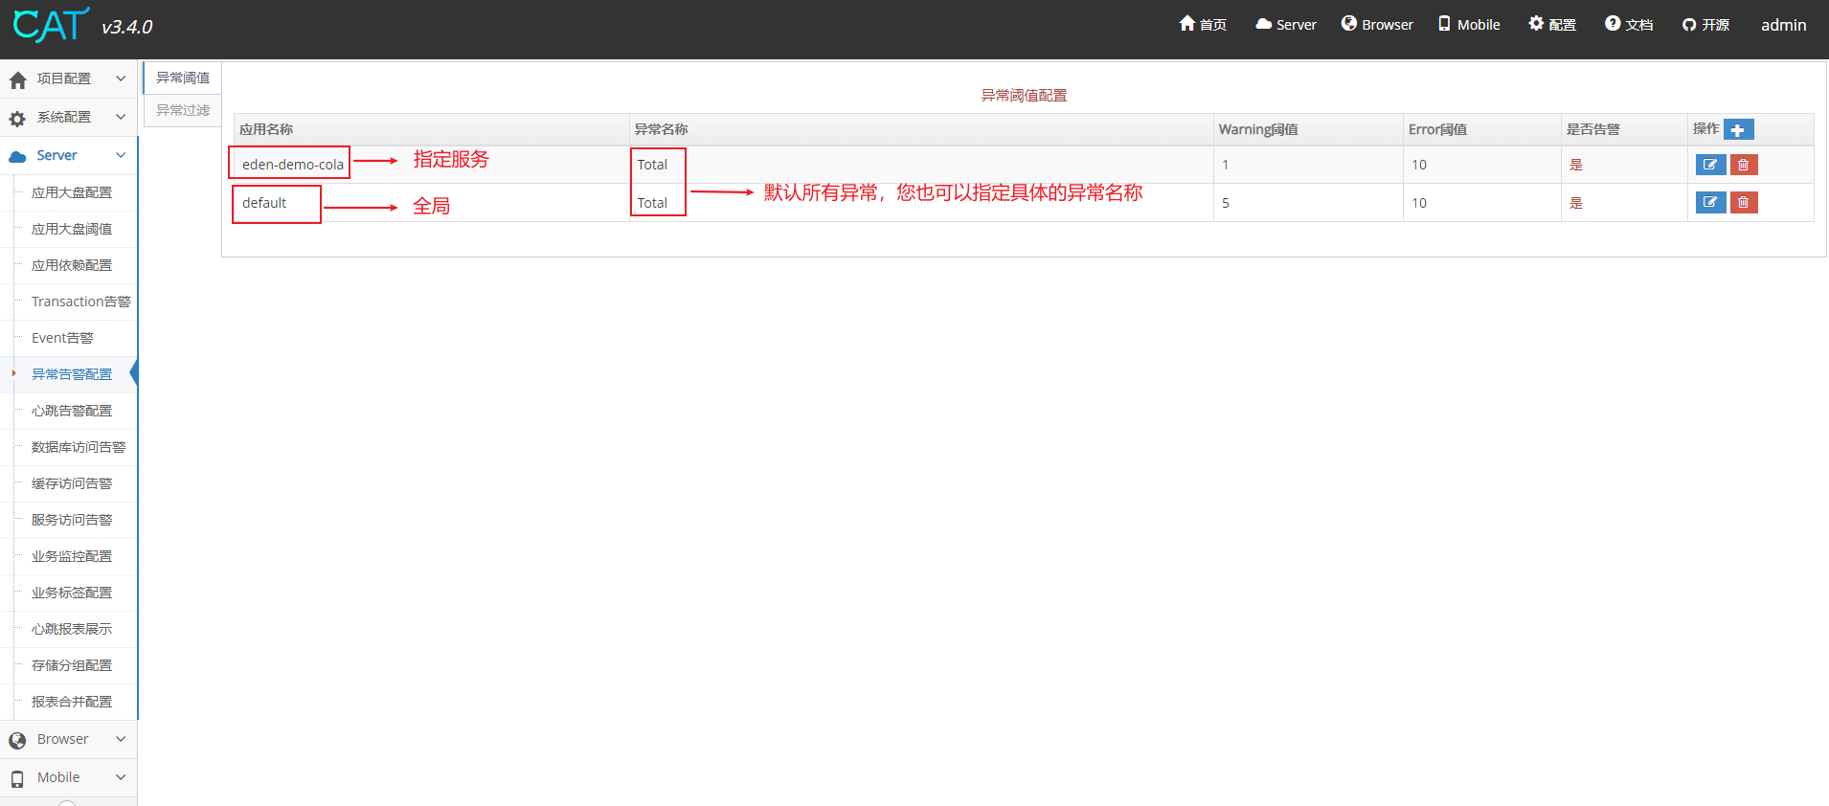
Task: Delete the default threshold row
Action: 1744,202
